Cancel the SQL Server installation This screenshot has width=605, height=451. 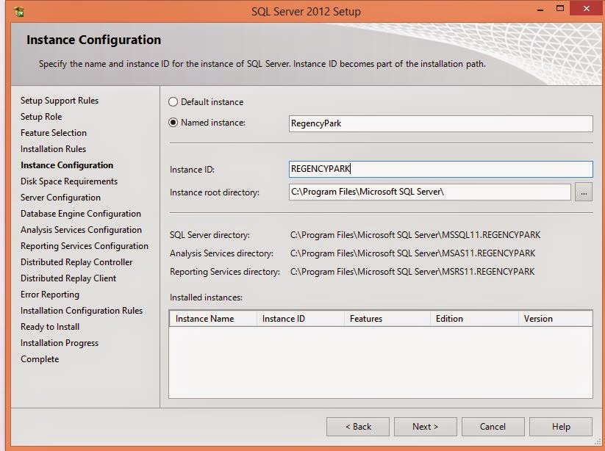tap(493, 427)
